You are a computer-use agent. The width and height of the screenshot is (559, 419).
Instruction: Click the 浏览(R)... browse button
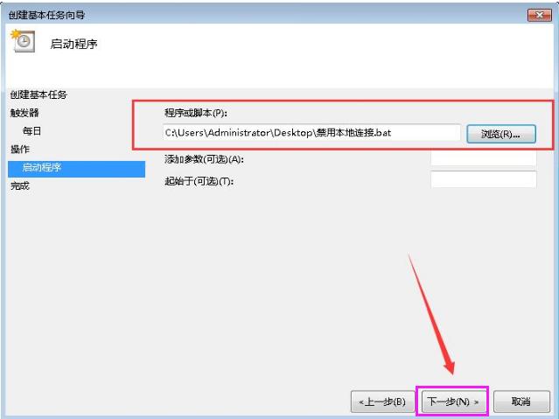pyautogui.click(x=501, y=134)
